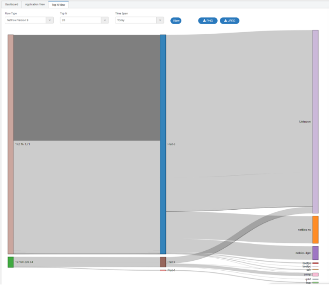
Task: Click the brown Port-9 node bar
Action: click(x=163, y=262)
